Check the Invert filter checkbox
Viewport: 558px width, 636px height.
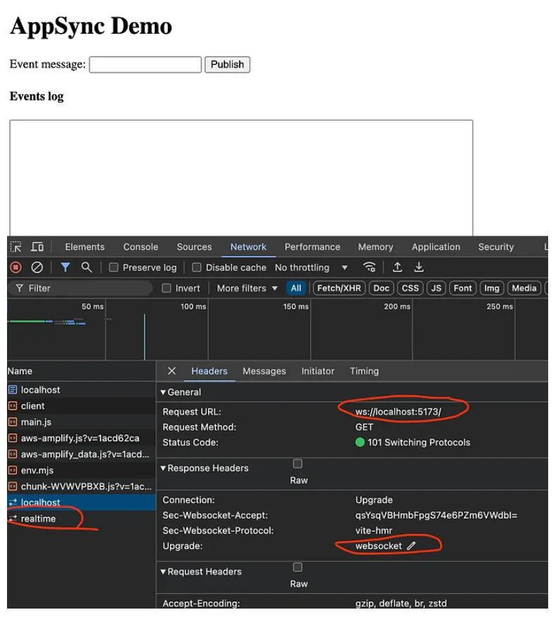tap(166, 288)
